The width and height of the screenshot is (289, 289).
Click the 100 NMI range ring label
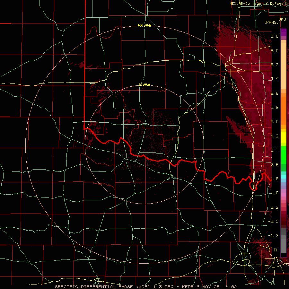[x=144, y=25]
